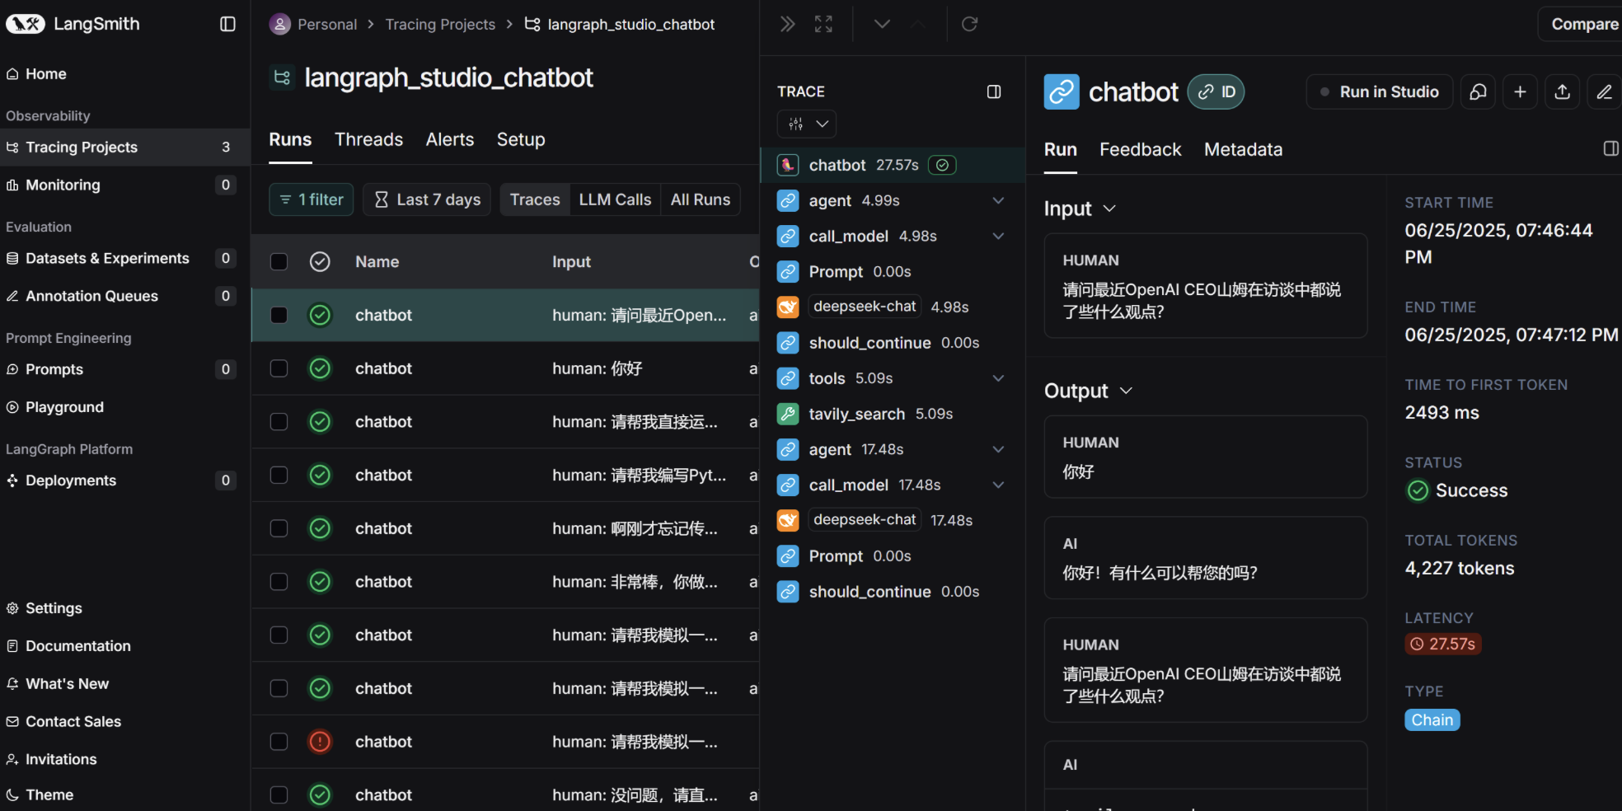1622x811 pixels.
Task: Click the edit pencil icon
Action: (x=1604, y=92)
